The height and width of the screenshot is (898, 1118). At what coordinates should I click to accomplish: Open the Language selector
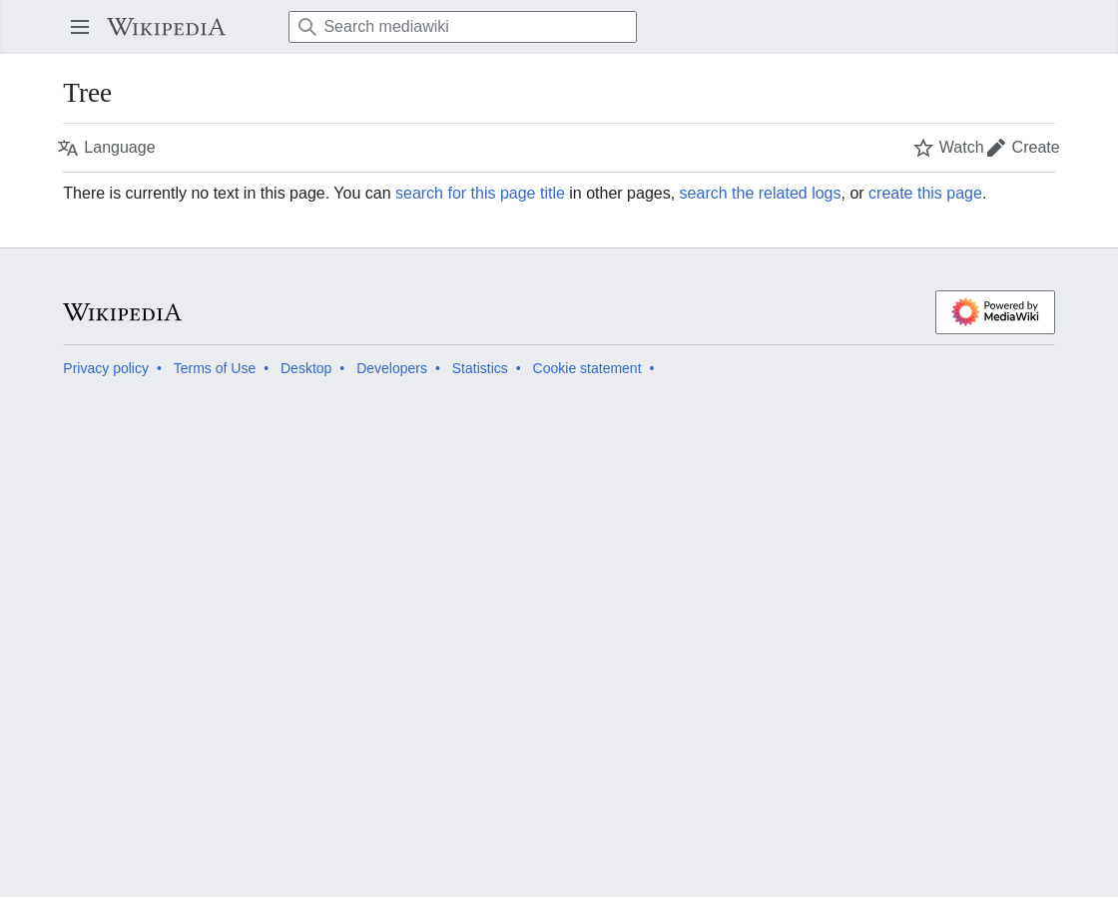107,148
